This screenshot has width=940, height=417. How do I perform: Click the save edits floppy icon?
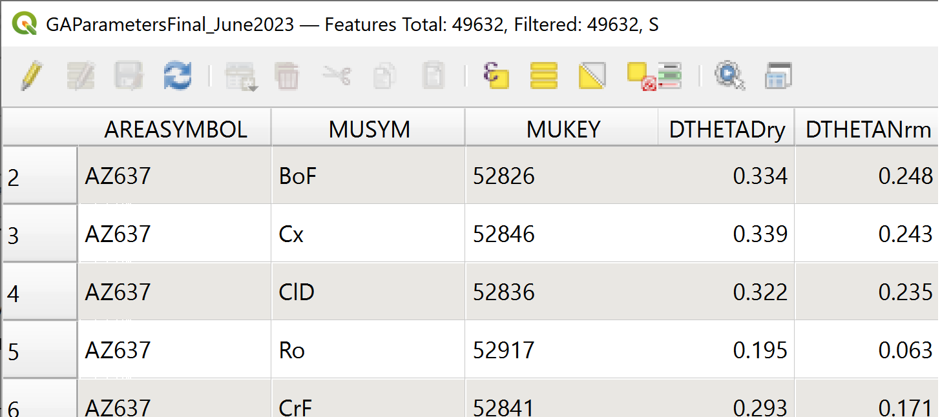tap(129, 76)
